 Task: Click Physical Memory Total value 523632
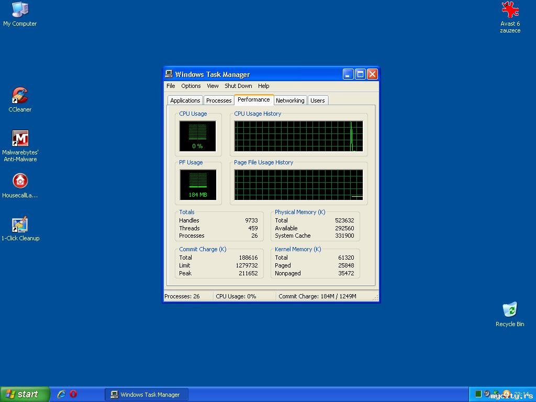click(344, 220)
